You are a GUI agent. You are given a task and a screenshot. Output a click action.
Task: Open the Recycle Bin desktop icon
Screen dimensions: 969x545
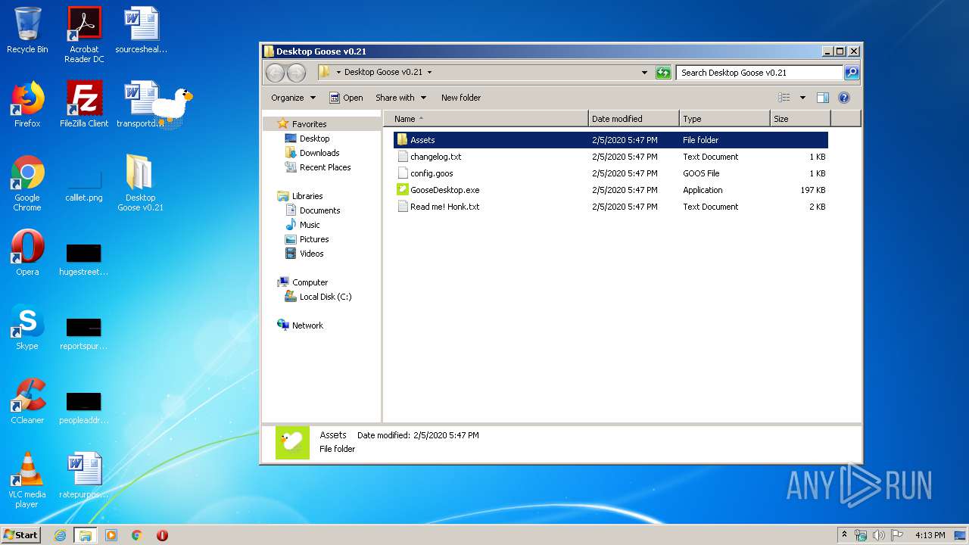(27, 31)
